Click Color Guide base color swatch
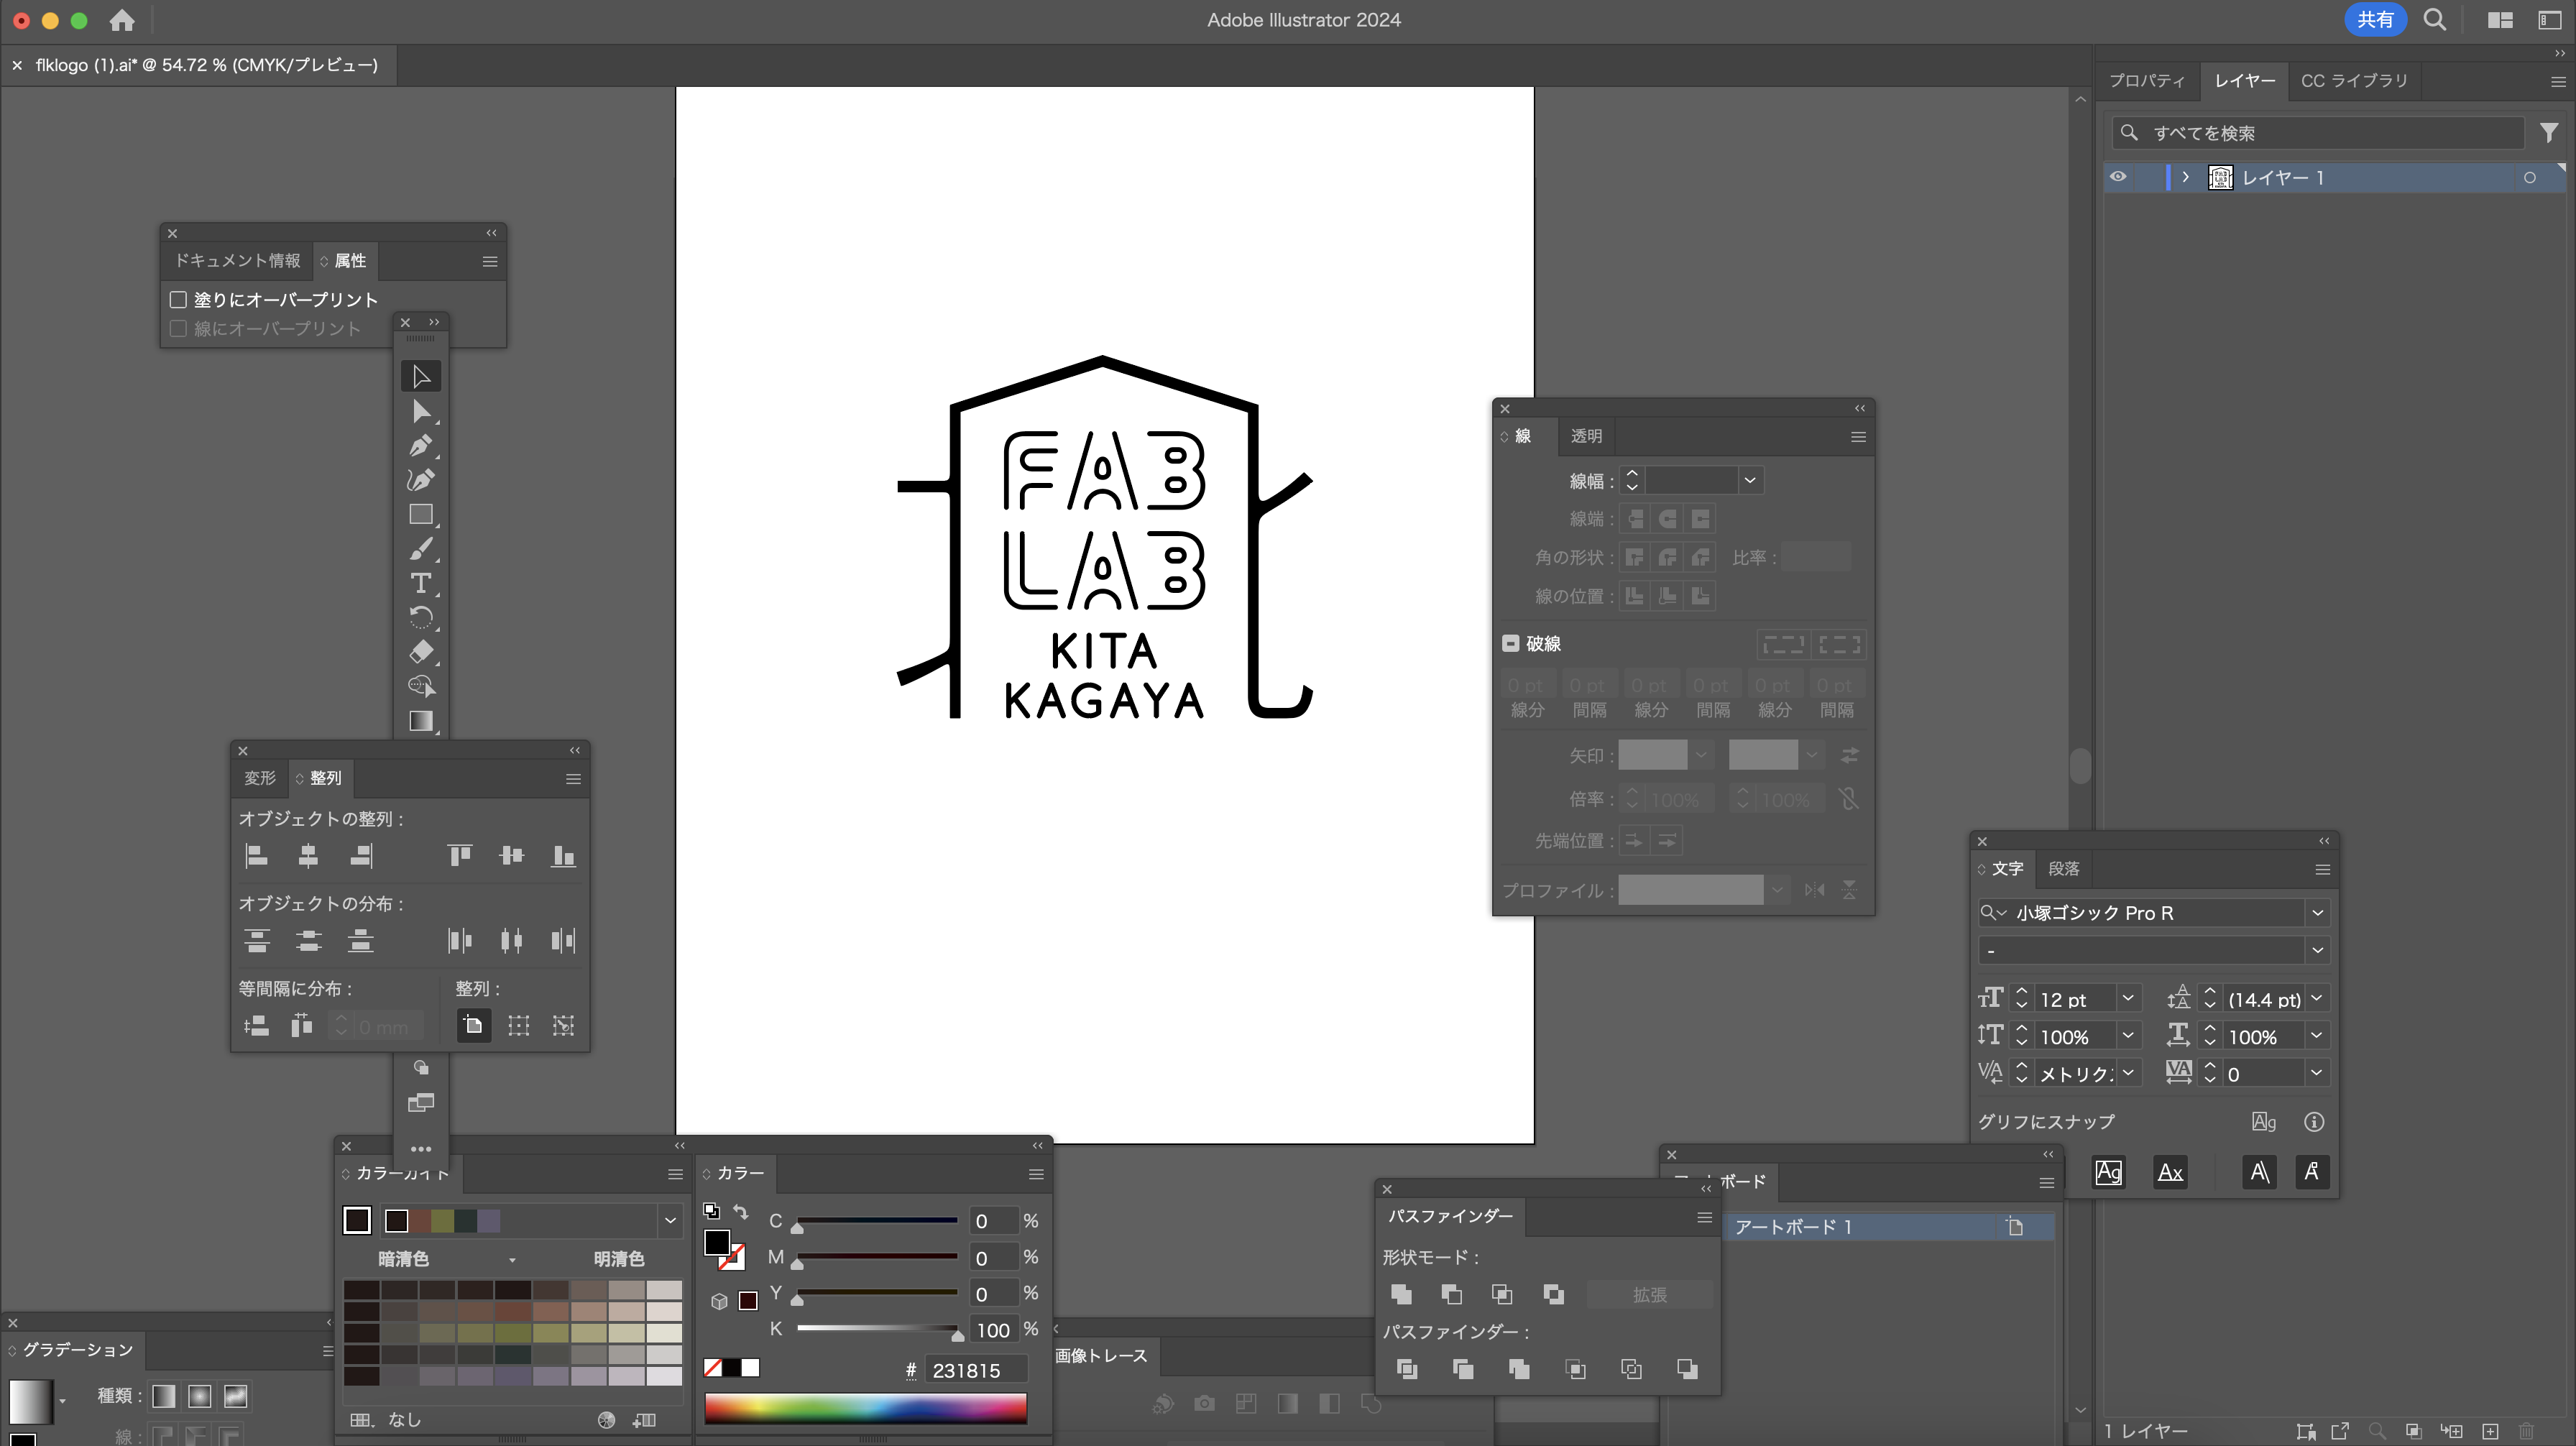 pos(357,1220)
